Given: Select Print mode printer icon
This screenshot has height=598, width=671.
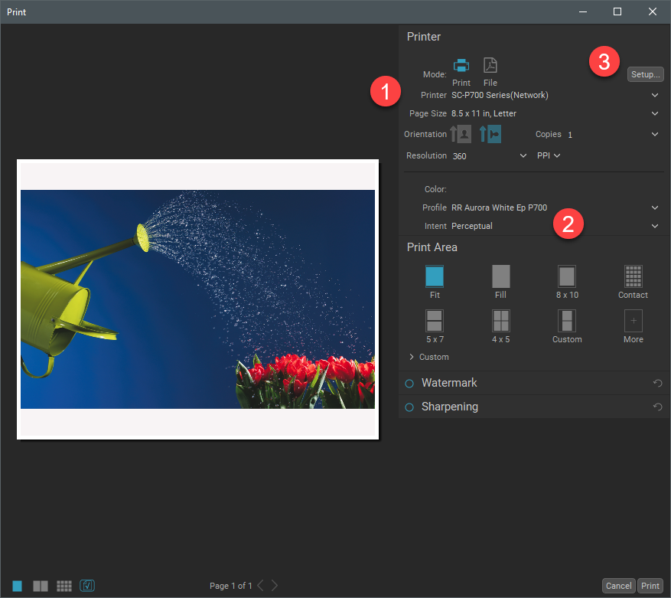Looking at the screenshot, I should click(x=461, y=66).
